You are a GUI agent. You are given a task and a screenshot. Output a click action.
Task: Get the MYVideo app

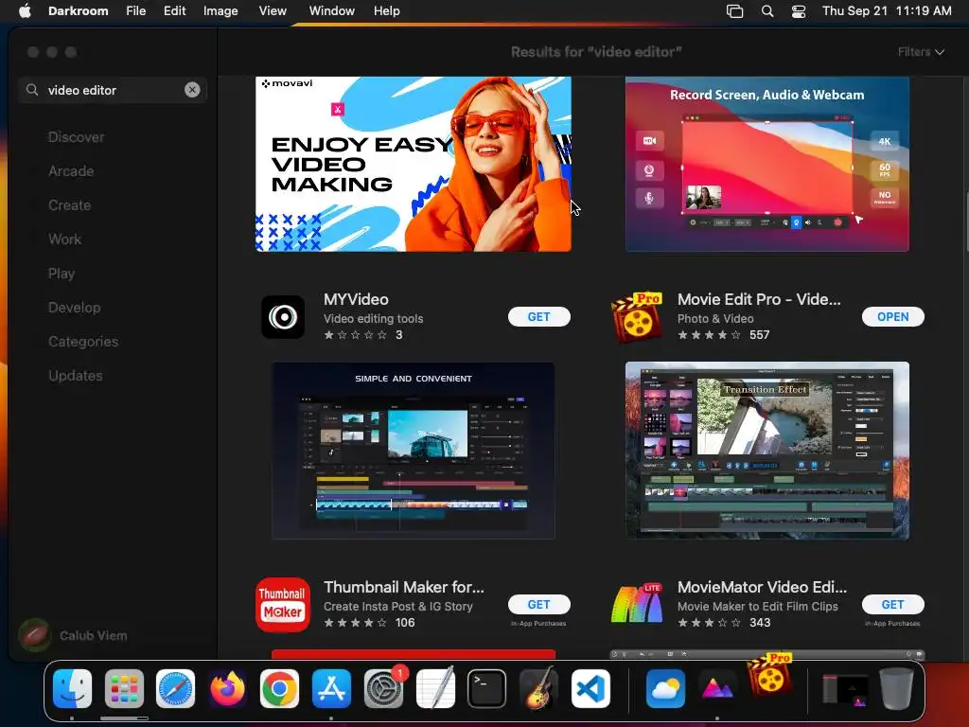click(x=538, y=316)
